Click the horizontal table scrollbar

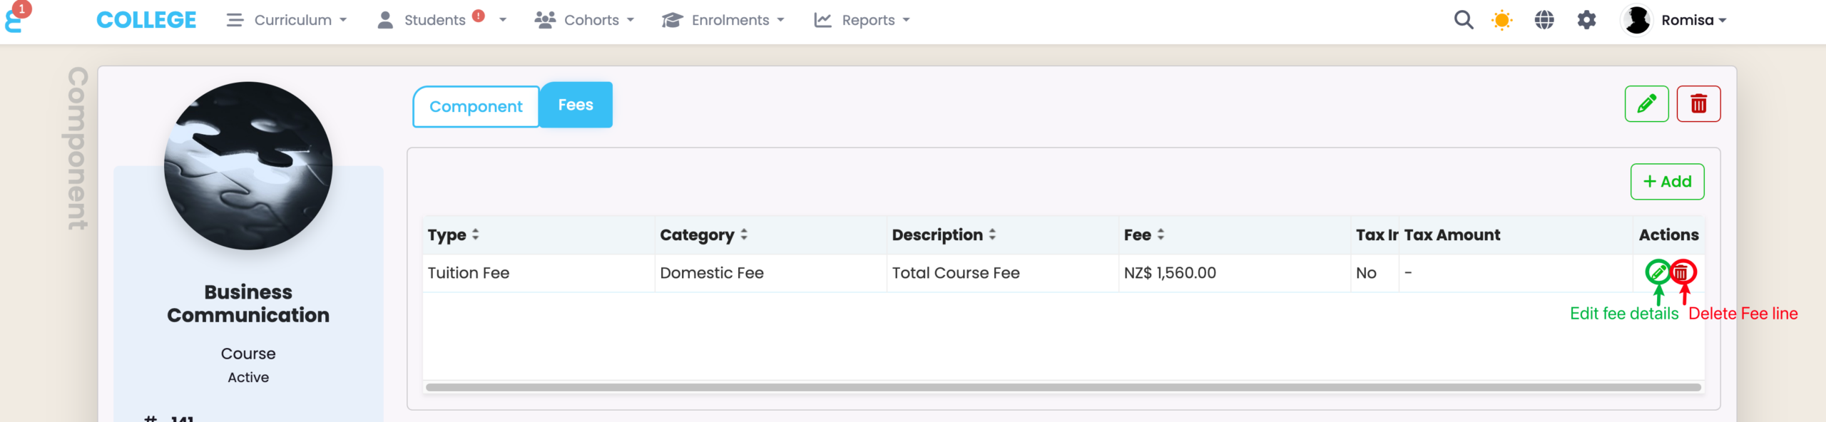pyautogui.click(x=1063, y=387)
